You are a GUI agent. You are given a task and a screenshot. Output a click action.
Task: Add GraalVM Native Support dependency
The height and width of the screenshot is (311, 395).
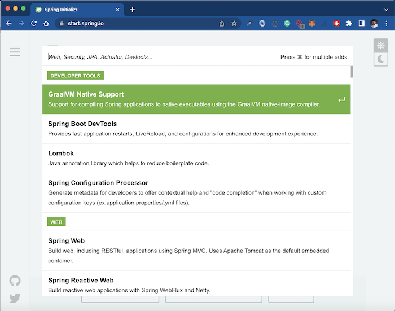pyautogui.click(x=196, y=99)
